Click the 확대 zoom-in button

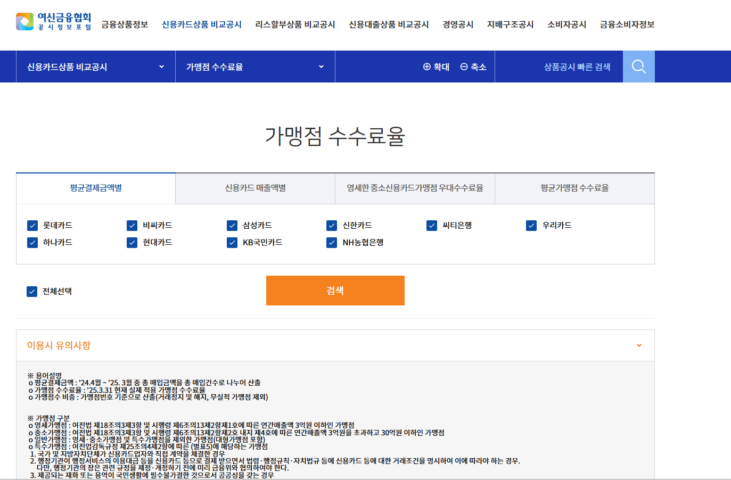[x=436, y=67]
